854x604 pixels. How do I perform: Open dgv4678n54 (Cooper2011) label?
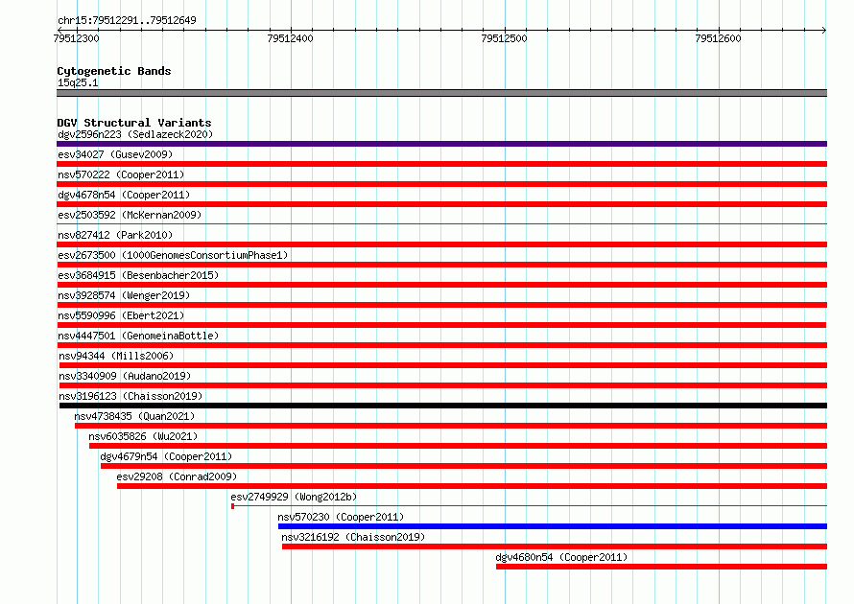[124, 195]
